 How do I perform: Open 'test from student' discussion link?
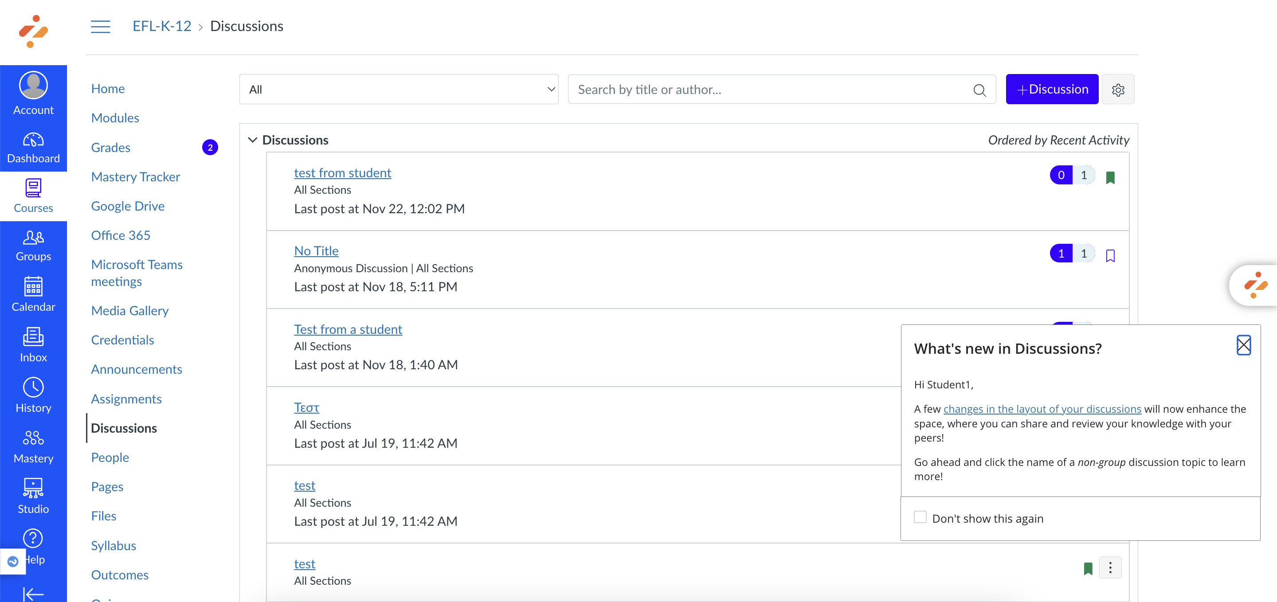(x=342, y=173)
